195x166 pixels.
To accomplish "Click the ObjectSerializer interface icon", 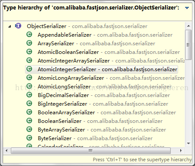I will point(18,26).
